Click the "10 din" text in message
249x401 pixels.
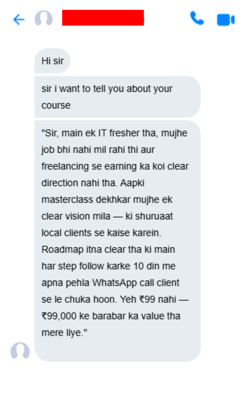point(146,266)
